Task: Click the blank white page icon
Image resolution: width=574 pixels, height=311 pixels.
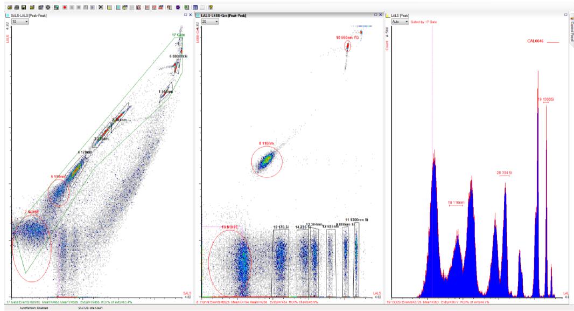Action: [x=202, y=8]
